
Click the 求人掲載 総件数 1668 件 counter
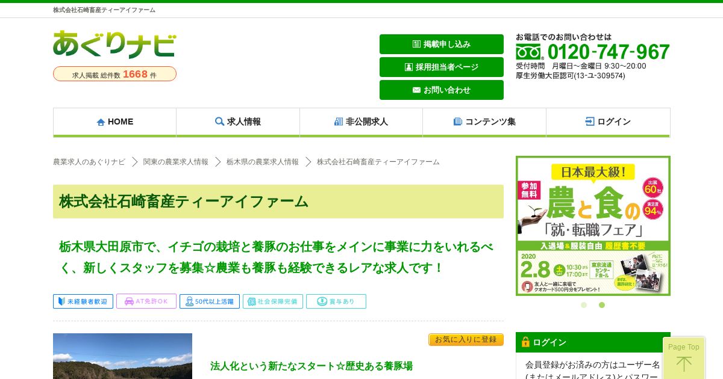click(x=114, y=74)
